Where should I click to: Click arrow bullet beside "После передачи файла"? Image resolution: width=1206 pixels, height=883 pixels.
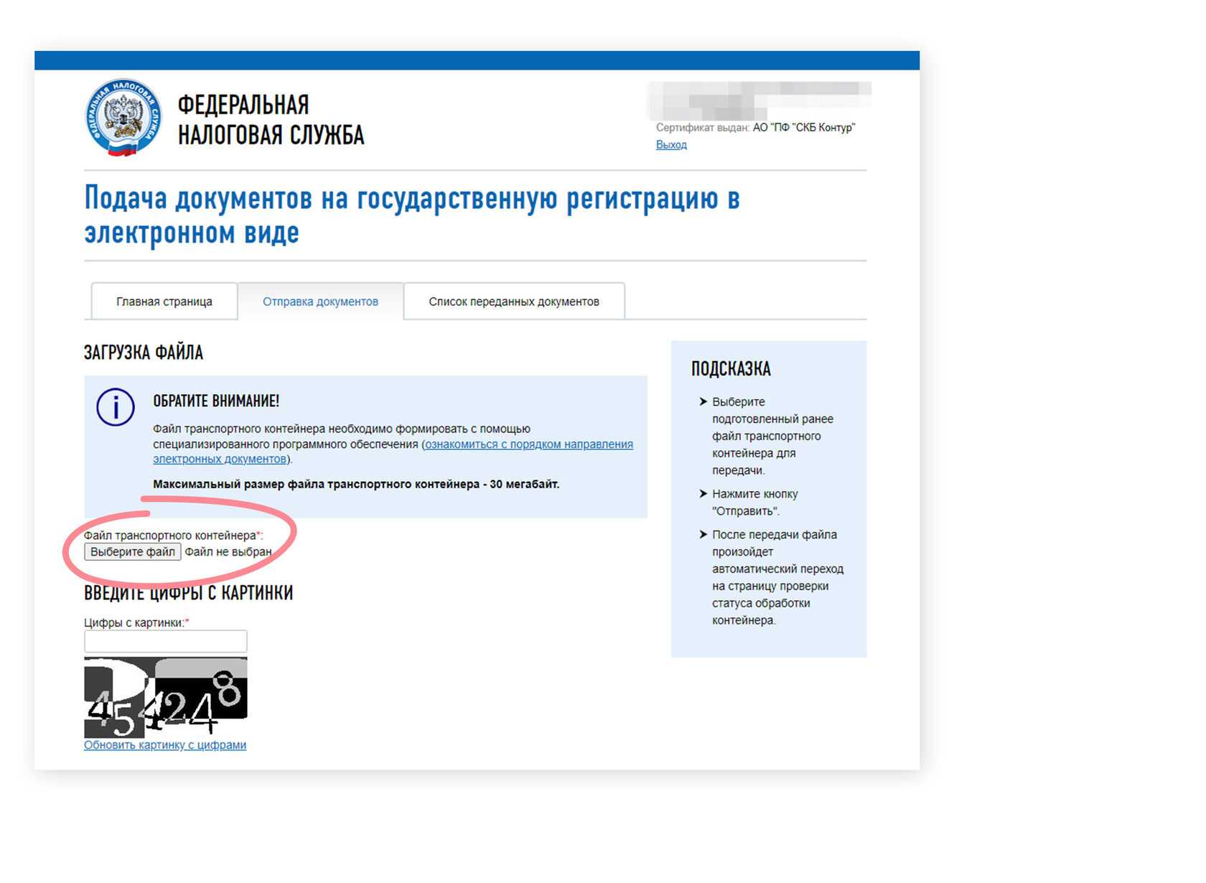[703, 534]
